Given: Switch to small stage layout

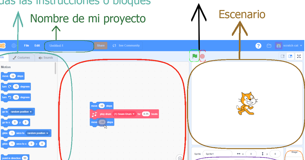Looking at the screenshot, I should [282, 56].
